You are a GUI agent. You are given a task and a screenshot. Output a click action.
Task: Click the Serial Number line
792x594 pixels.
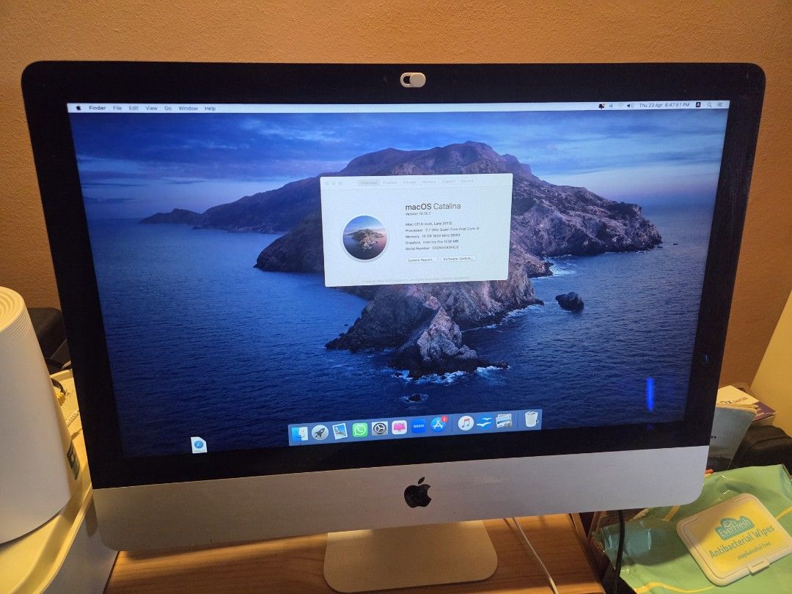click(432, 248)
